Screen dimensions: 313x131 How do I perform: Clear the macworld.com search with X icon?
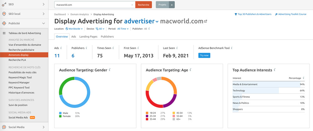coord(132,5)
